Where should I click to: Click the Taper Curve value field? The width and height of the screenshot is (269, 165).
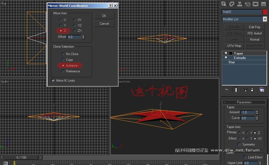(248, 118)
